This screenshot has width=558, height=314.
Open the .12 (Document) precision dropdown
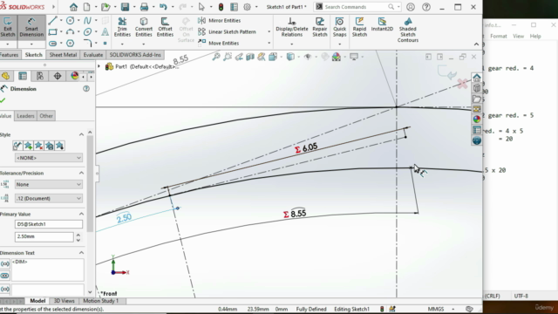(x=49, y=198)
